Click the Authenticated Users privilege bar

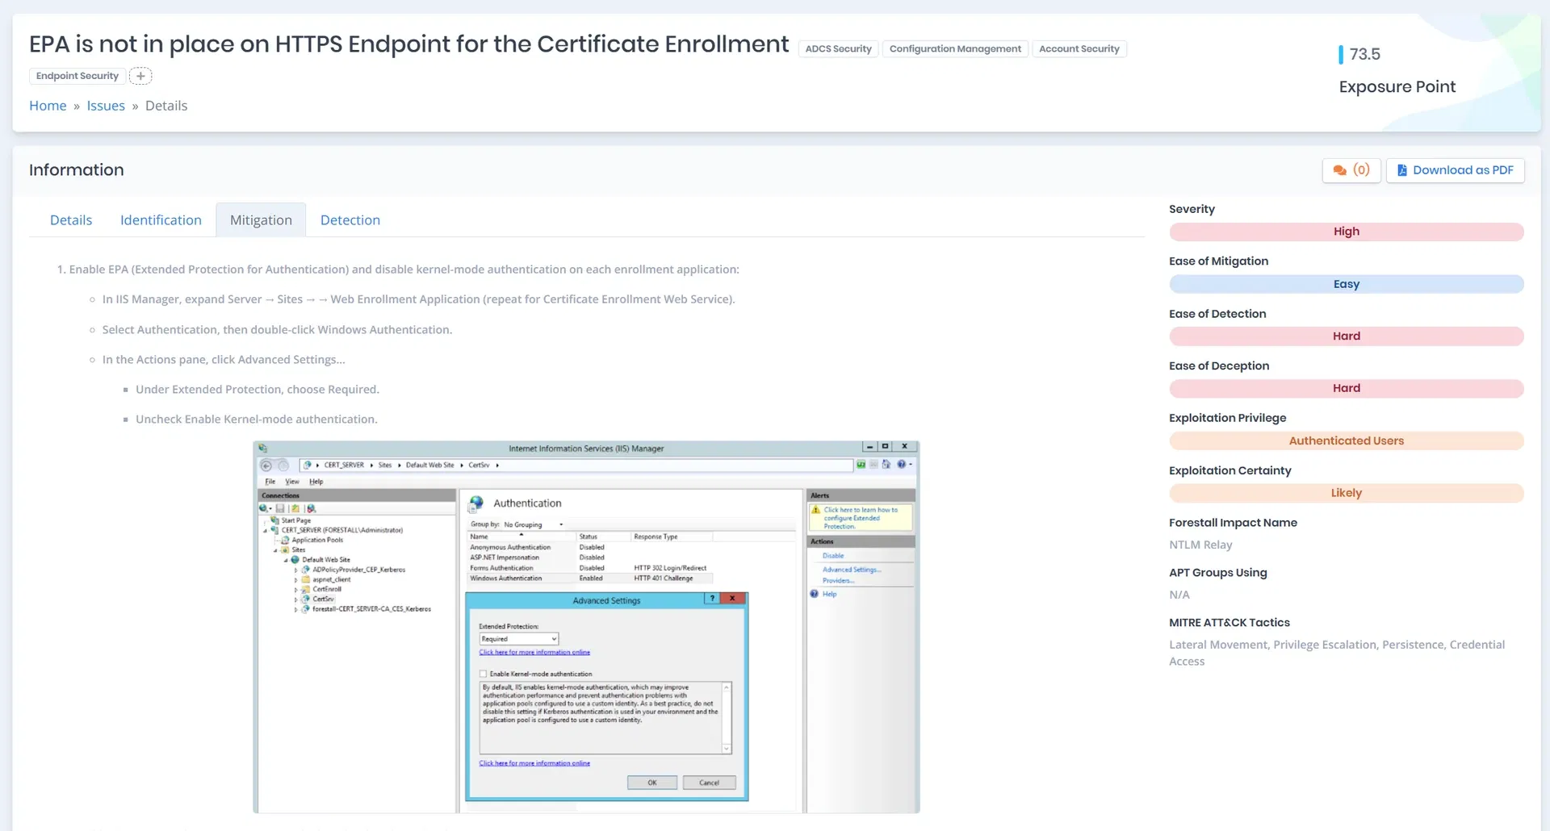click(x=1346, y=441)
